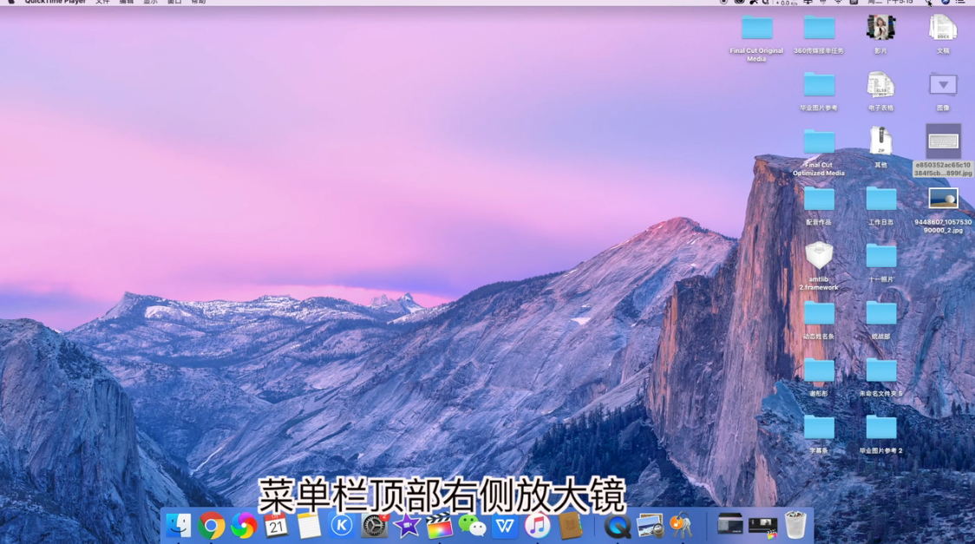Open WeChat from the dock
Image resolution: width=975 pixels, height=544 pixels.
click(x=472, y=526)
